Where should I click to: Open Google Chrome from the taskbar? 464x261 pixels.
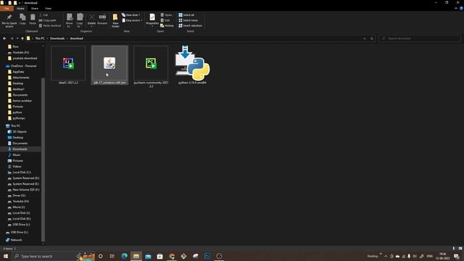(172, 256)
